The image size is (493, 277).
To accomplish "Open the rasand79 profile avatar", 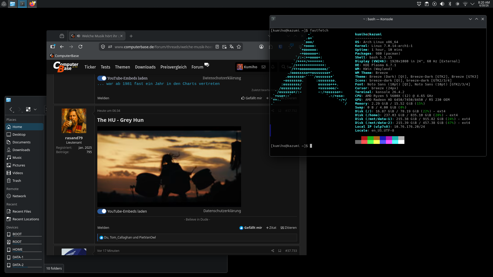I will coord(74,121).
